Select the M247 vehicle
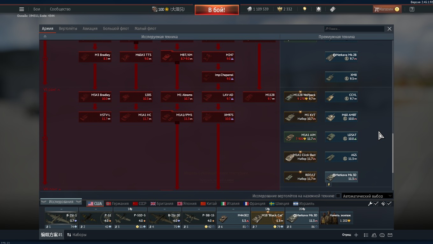 coord(218,57)
